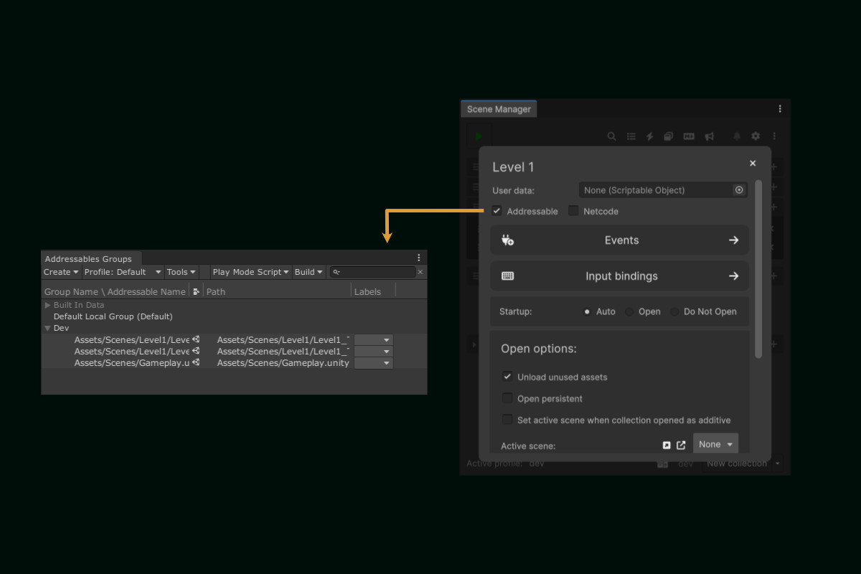
Task: Clear the Addressables Groups search field
Action: (420, 272)
